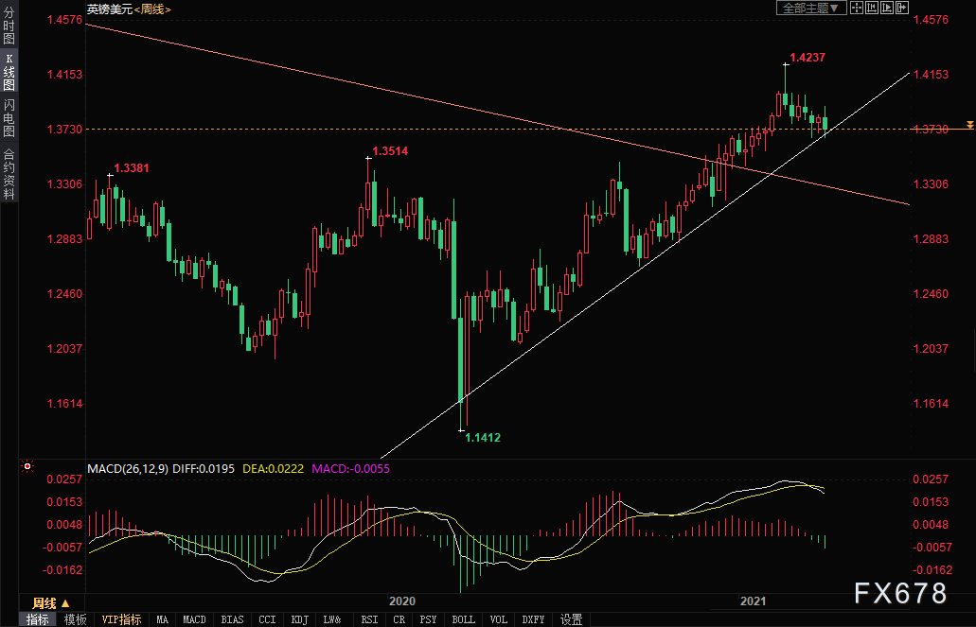This screenshot has height=627, width=976.
Task: Click the rightmost expand-chart arrow icon
Action: (x=902, y=8)
